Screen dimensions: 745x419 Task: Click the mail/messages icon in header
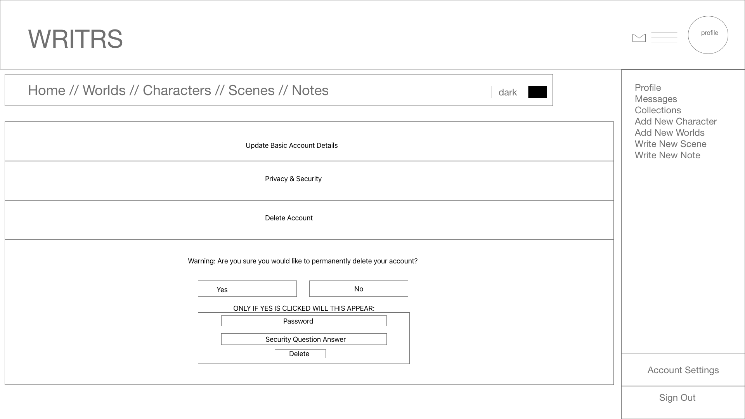[639, 37]
